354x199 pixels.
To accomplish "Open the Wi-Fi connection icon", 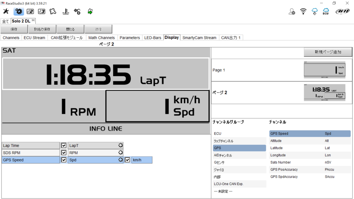I will [x=303, y=11].
